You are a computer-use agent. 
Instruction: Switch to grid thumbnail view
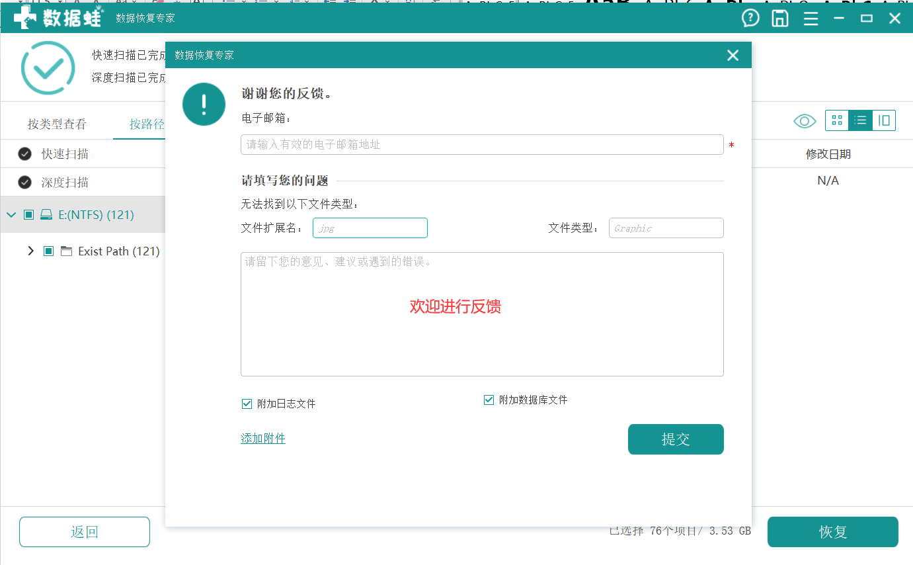click(x=837, y=120)
